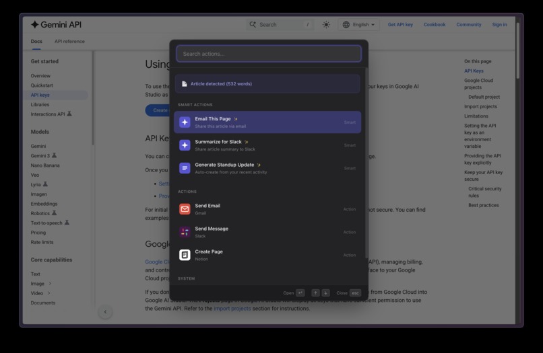The height and width of the screenshot is (353, 543).
Task: Click the search magnifier icon in header
Action: click(x=253, y=25)
